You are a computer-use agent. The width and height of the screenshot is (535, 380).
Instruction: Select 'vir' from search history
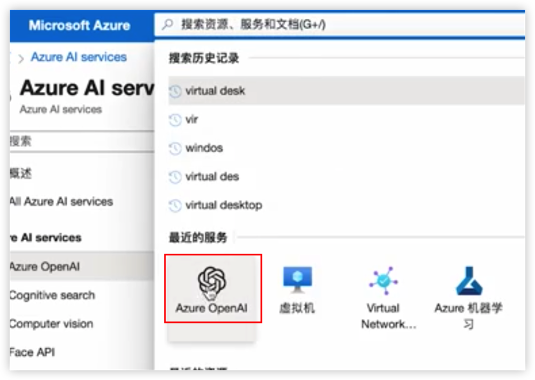pyautogui.click(x=192, y=119)
